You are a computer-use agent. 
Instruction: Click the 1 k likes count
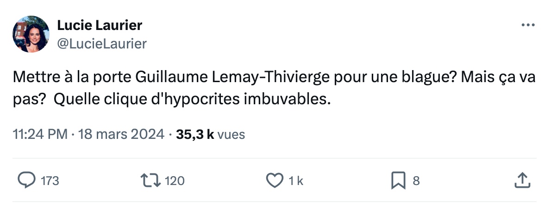(x=295, y=181)
